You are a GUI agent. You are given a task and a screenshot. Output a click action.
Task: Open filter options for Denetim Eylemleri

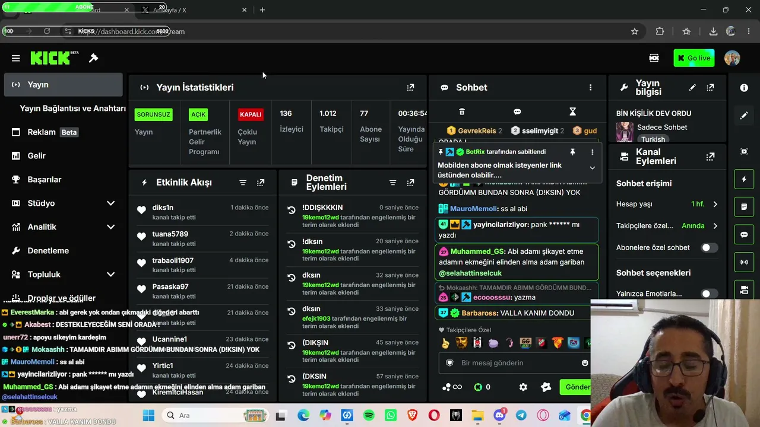(x=392, y=183)
